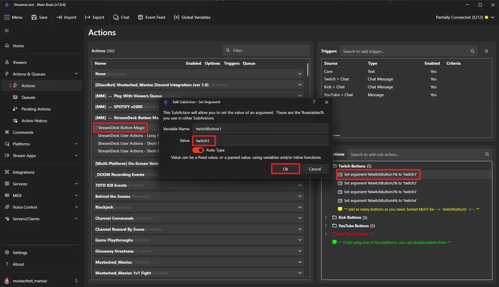The image size is (499, 287).
Task: Toggle the Auto Type switch
Action: point(198,150)
